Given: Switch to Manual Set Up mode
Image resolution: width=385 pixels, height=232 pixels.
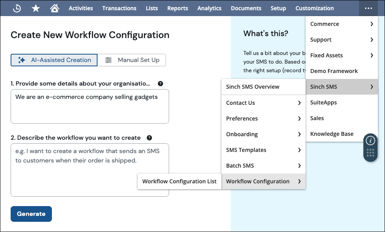Looking at the screenshot, I should tap(132, 60).
